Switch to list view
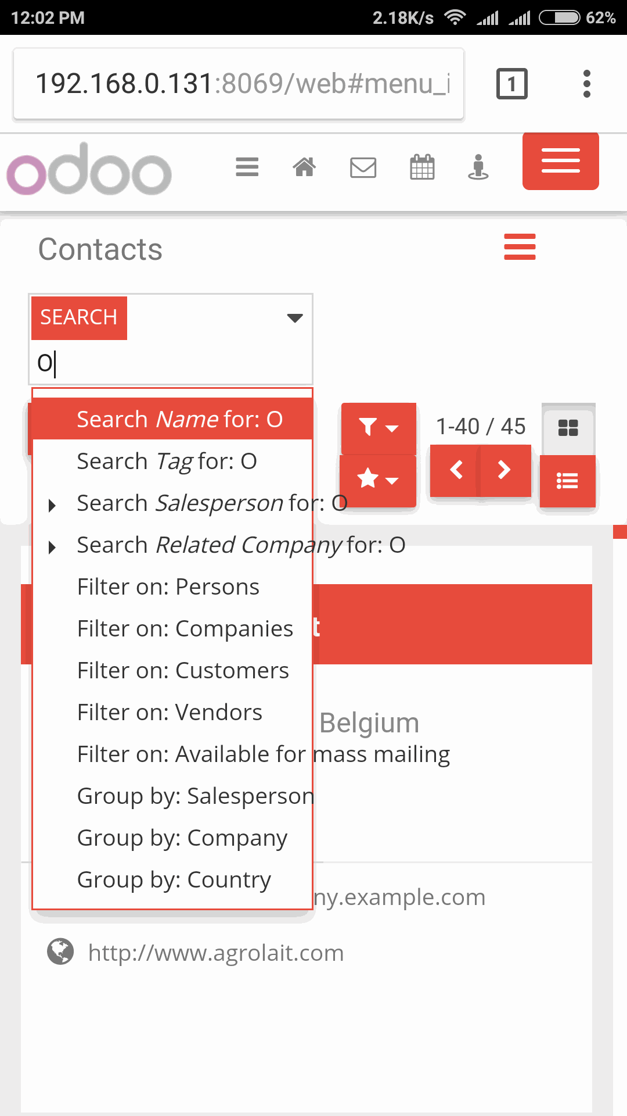 (567, 481)
